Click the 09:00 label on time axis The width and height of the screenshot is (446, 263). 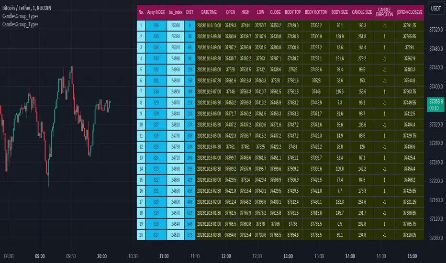click(x=41, y=256)
